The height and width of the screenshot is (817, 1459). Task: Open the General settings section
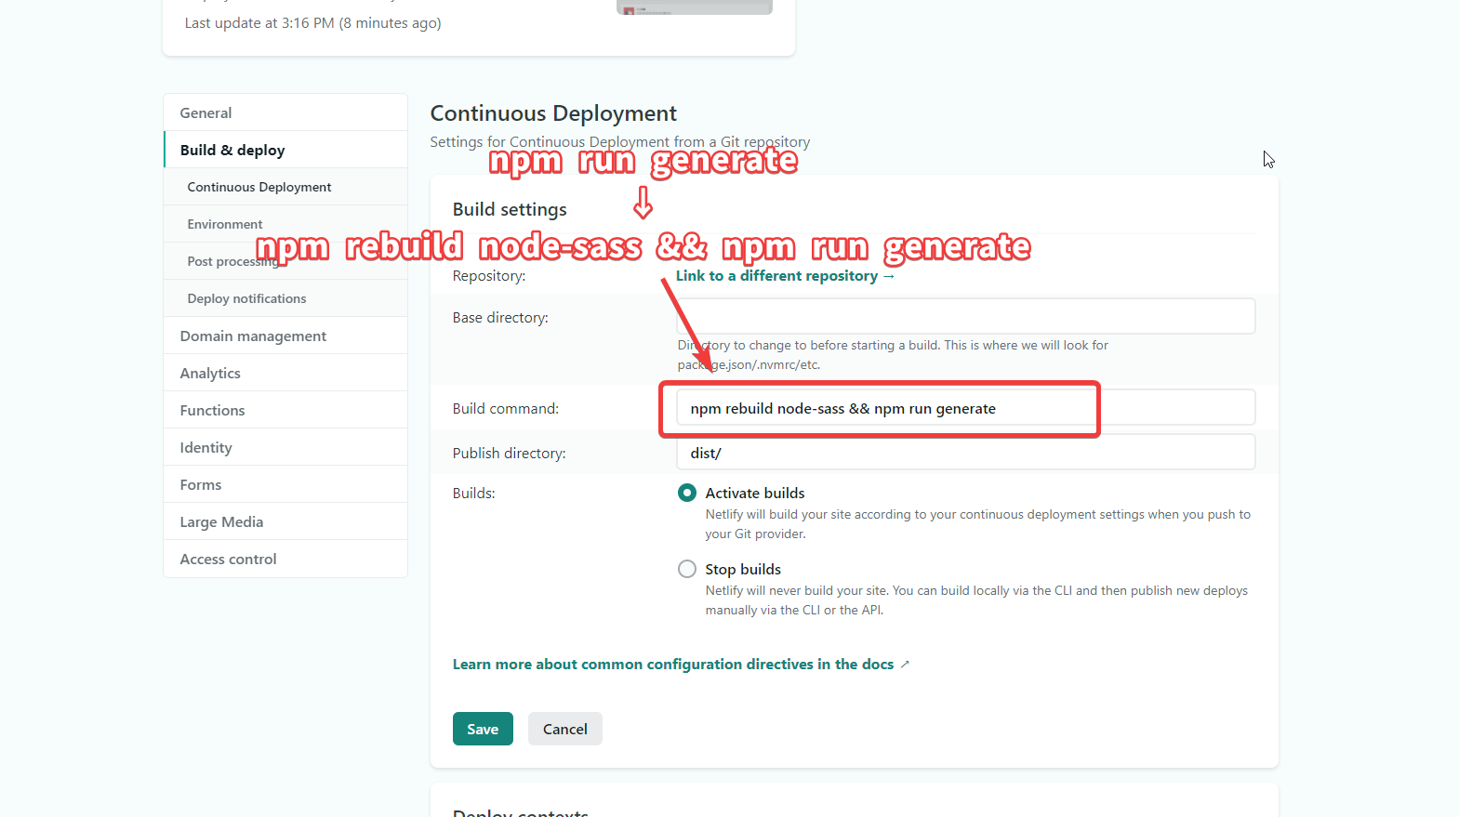[285, 112]
